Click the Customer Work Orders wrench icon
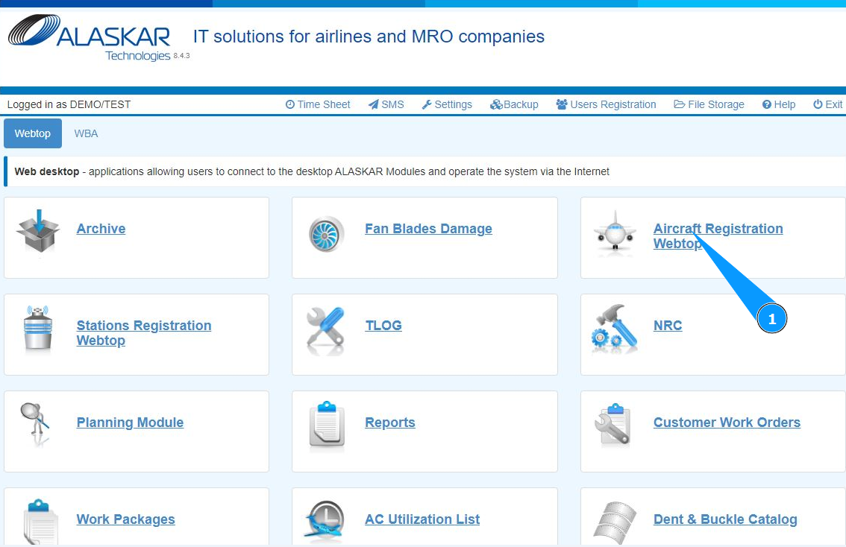 tap(613, 424)
